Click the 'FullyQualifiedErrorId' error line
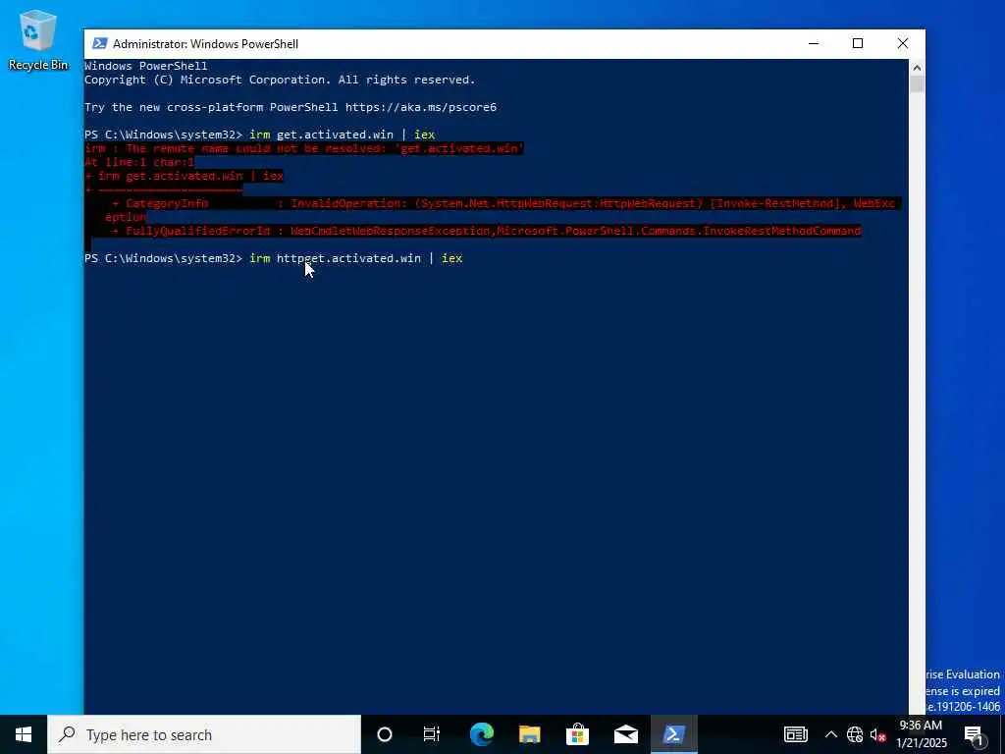Screen dimensions: 1005x754 pos(487,231)
